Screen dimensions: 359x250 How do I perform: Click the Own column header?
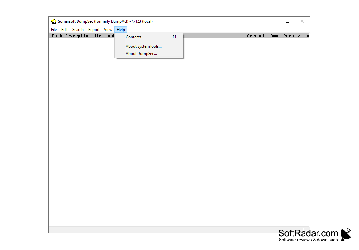[x=274, y=36]
